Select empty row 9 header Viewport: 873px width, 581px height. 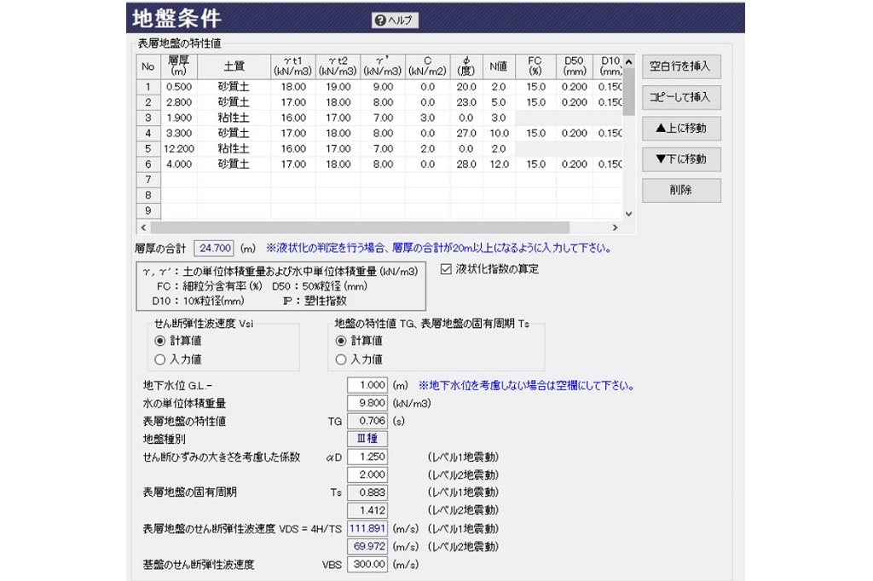(x=148, y=211)
